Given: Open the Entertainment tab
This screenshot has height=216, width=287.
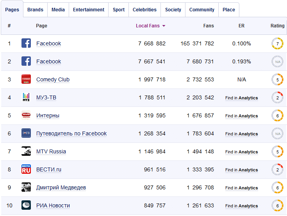Looking at the screenshot, I should coord(89,10).
